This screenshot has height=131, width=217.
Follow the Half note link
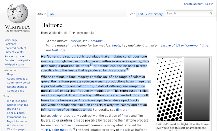pos(59,50)
